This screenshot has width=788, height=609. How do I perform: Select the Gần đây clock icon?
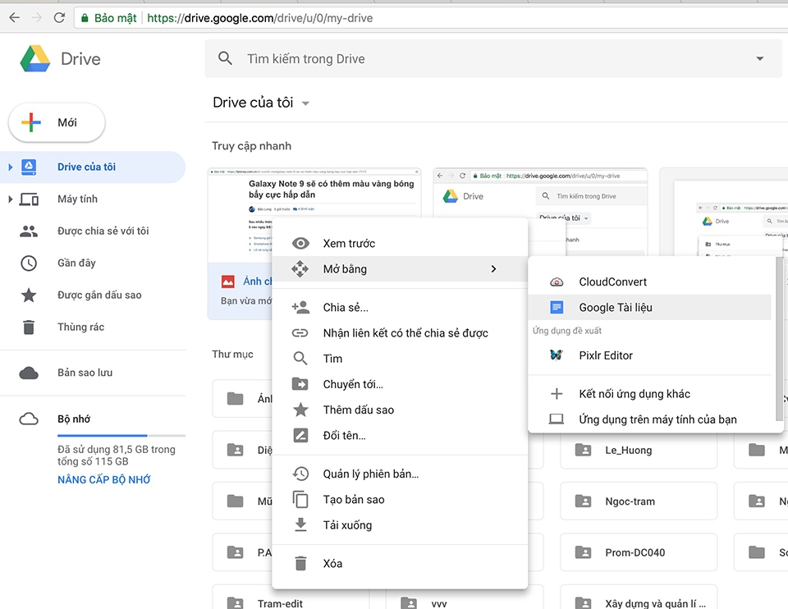(x=29, y=263)
